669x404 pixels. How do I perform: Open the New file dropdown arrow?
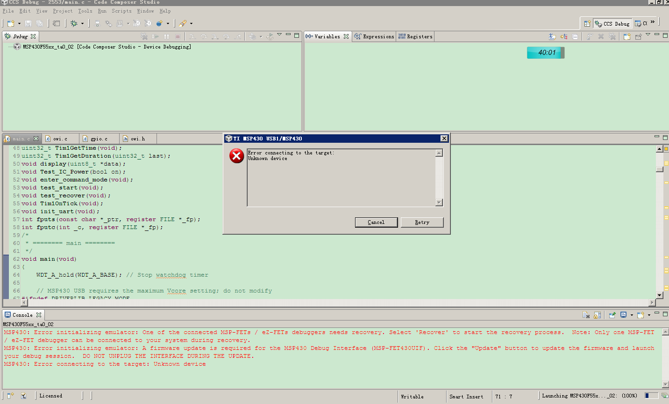tap(19, 23)
